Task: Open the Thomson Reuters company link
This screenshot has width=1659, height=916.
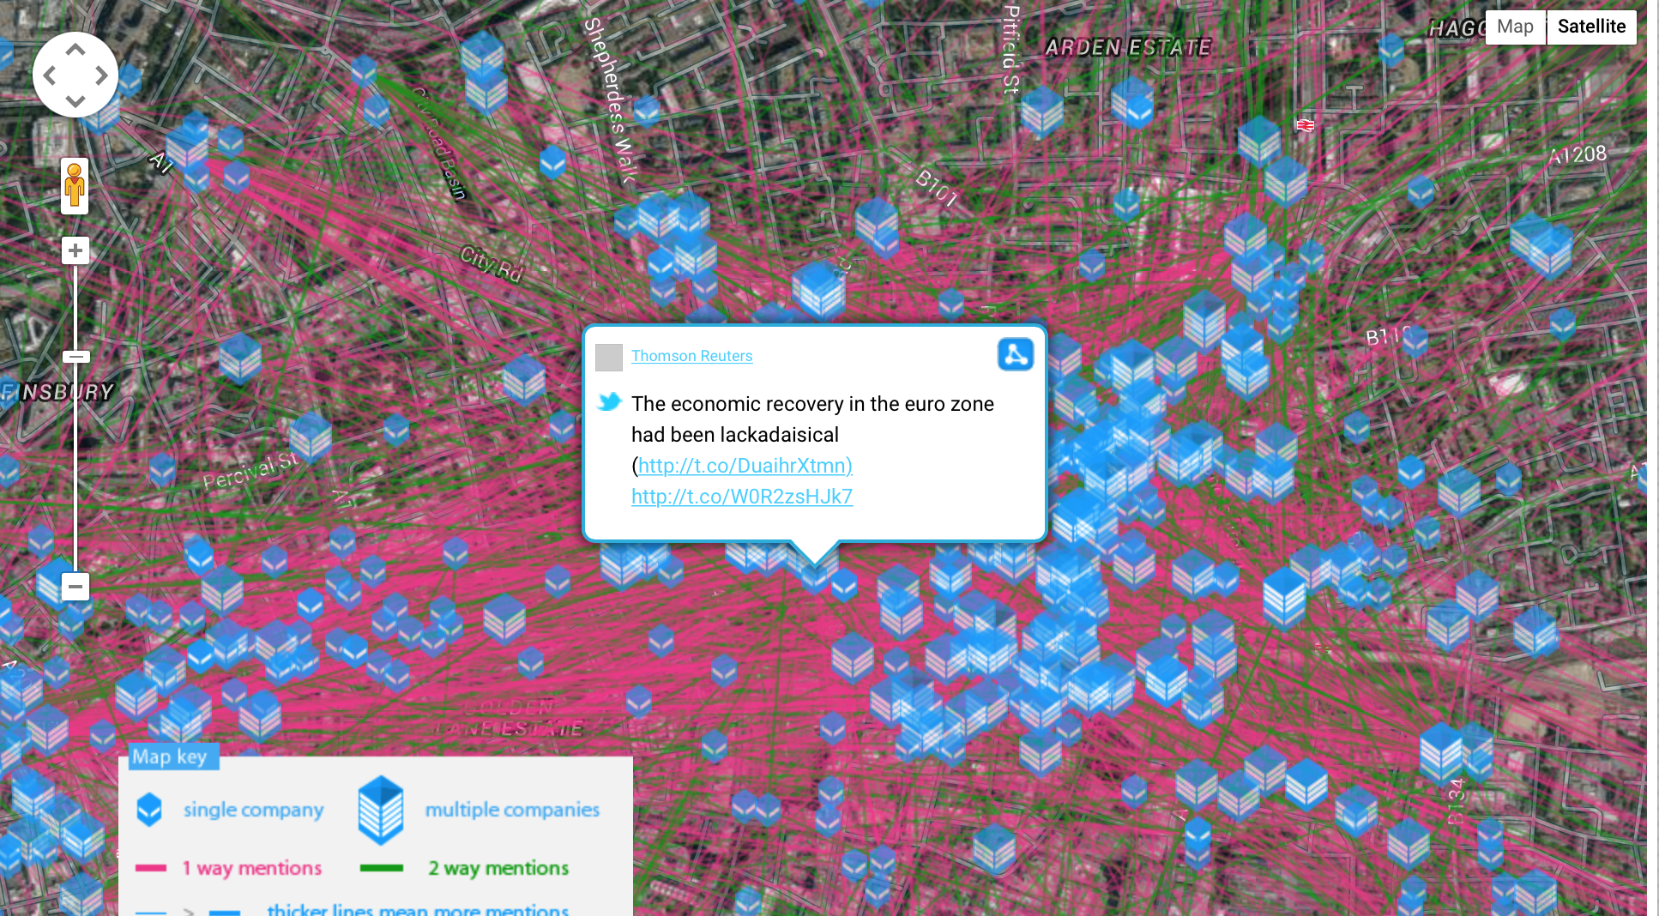Action: coord(691,356)
